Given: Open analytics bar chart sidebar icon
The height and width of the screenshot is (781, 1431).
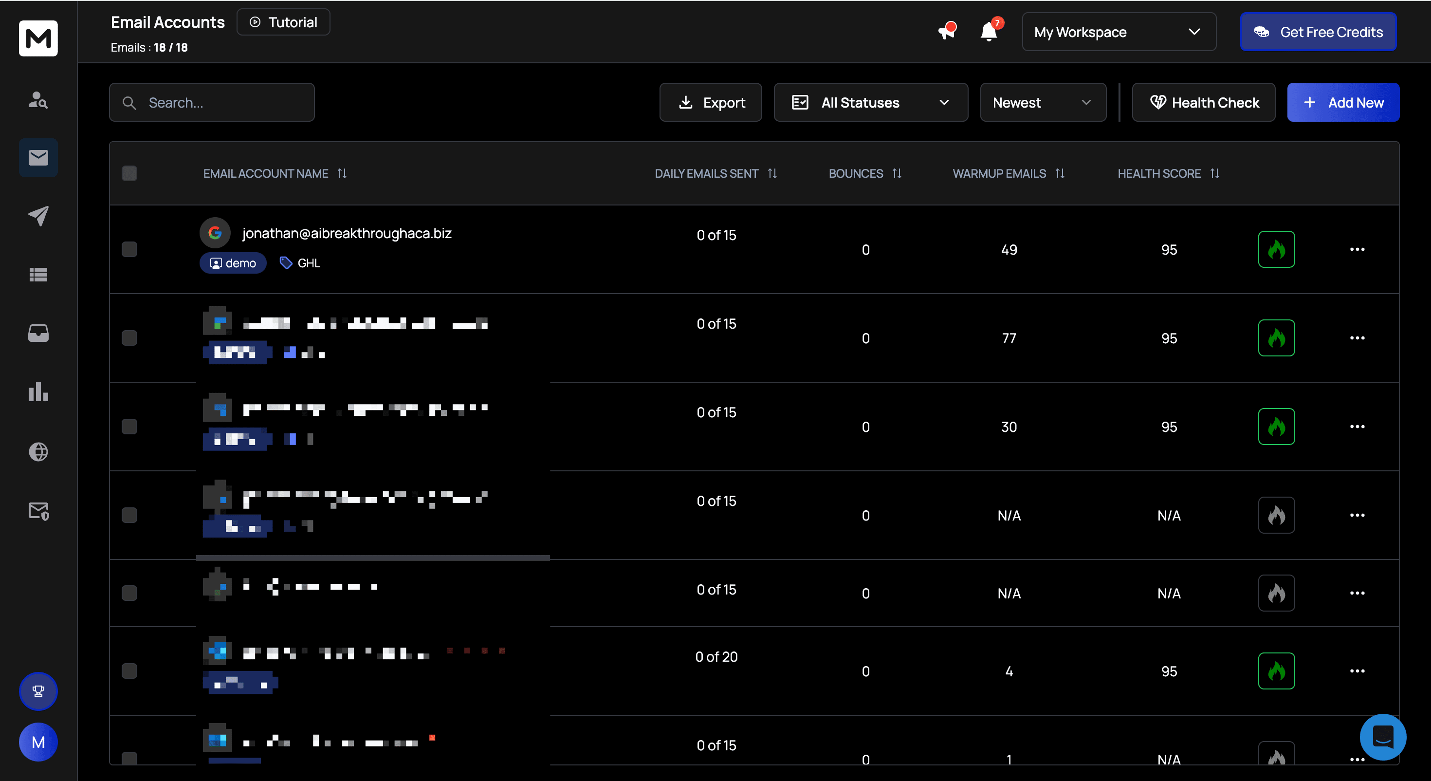Looking at the screenshot, I should (38, 392).
